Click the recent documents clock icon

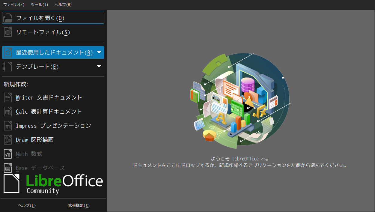tap(8, 52)
